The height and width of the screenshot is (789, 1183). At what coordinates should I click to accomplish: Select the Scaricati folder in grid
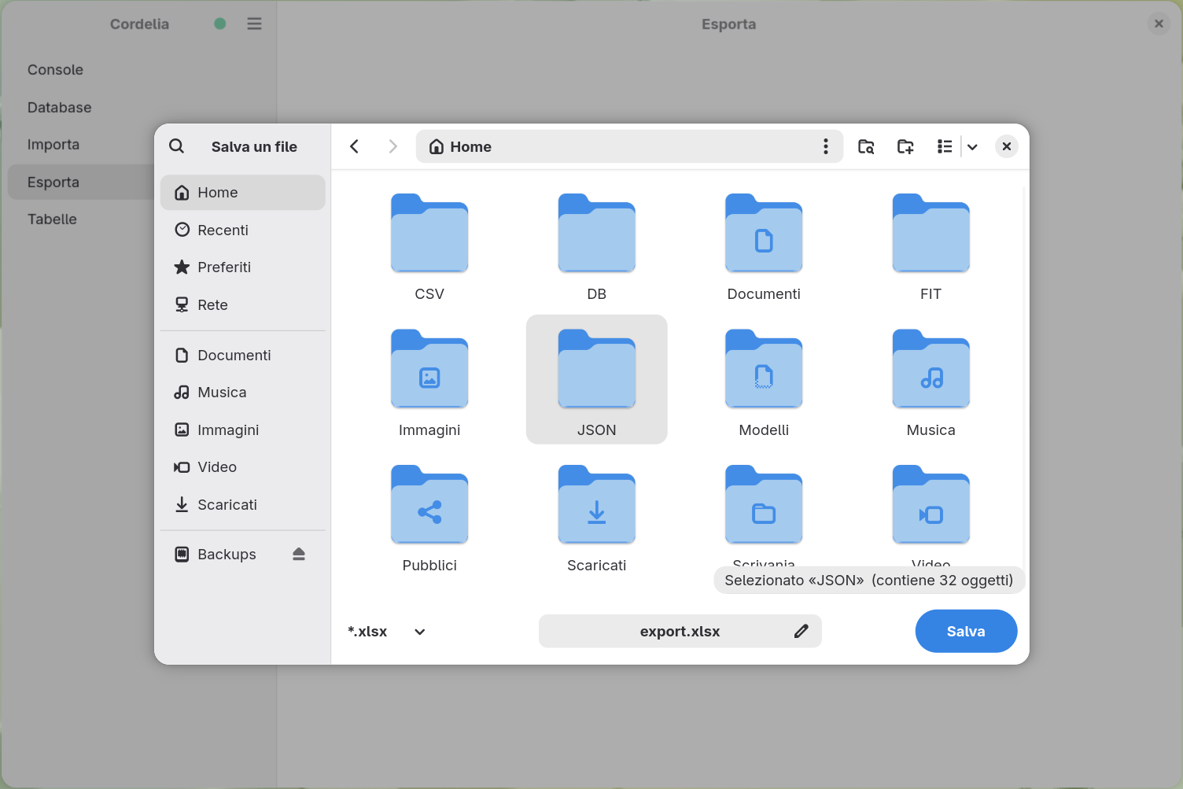(597, 518)
